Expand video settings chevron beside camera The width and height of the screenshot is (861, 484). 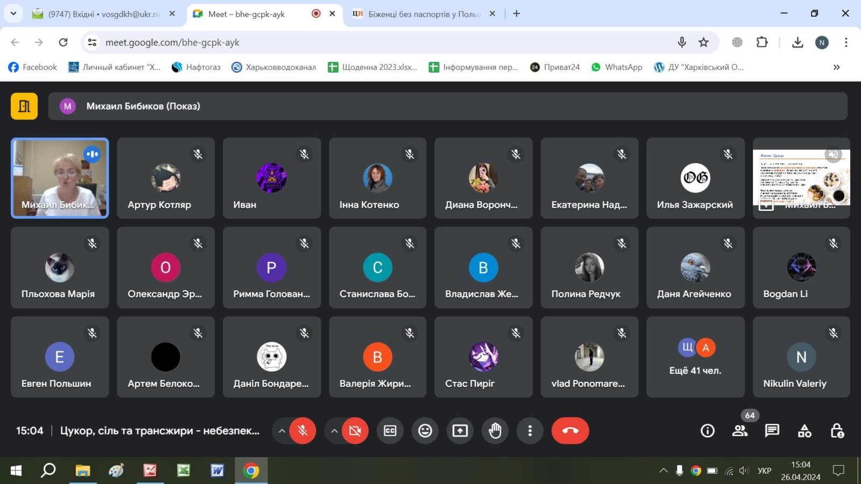(x=334, y=431)
